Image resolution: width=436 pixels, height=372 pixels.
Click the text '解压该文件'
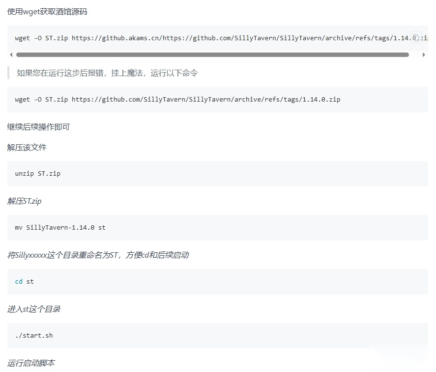click(27, 148)
